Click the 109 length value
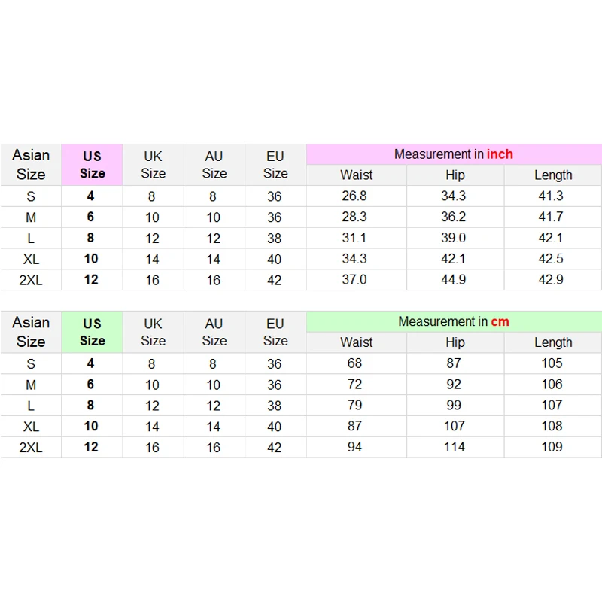This screenshot has height=602, width=602. click(552, 447)
